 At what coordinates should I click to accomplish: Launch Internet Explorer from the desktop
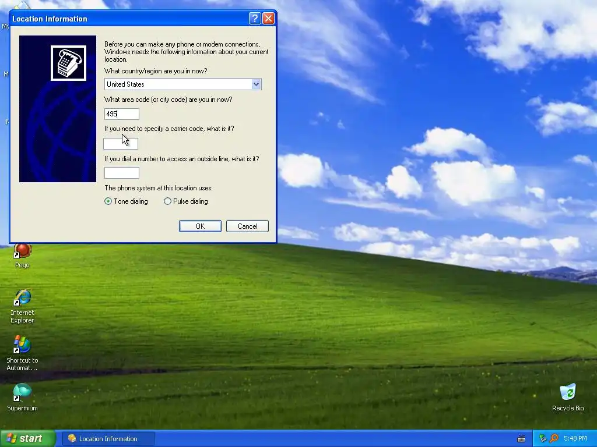pyautogui.click(x=22, y=306)
